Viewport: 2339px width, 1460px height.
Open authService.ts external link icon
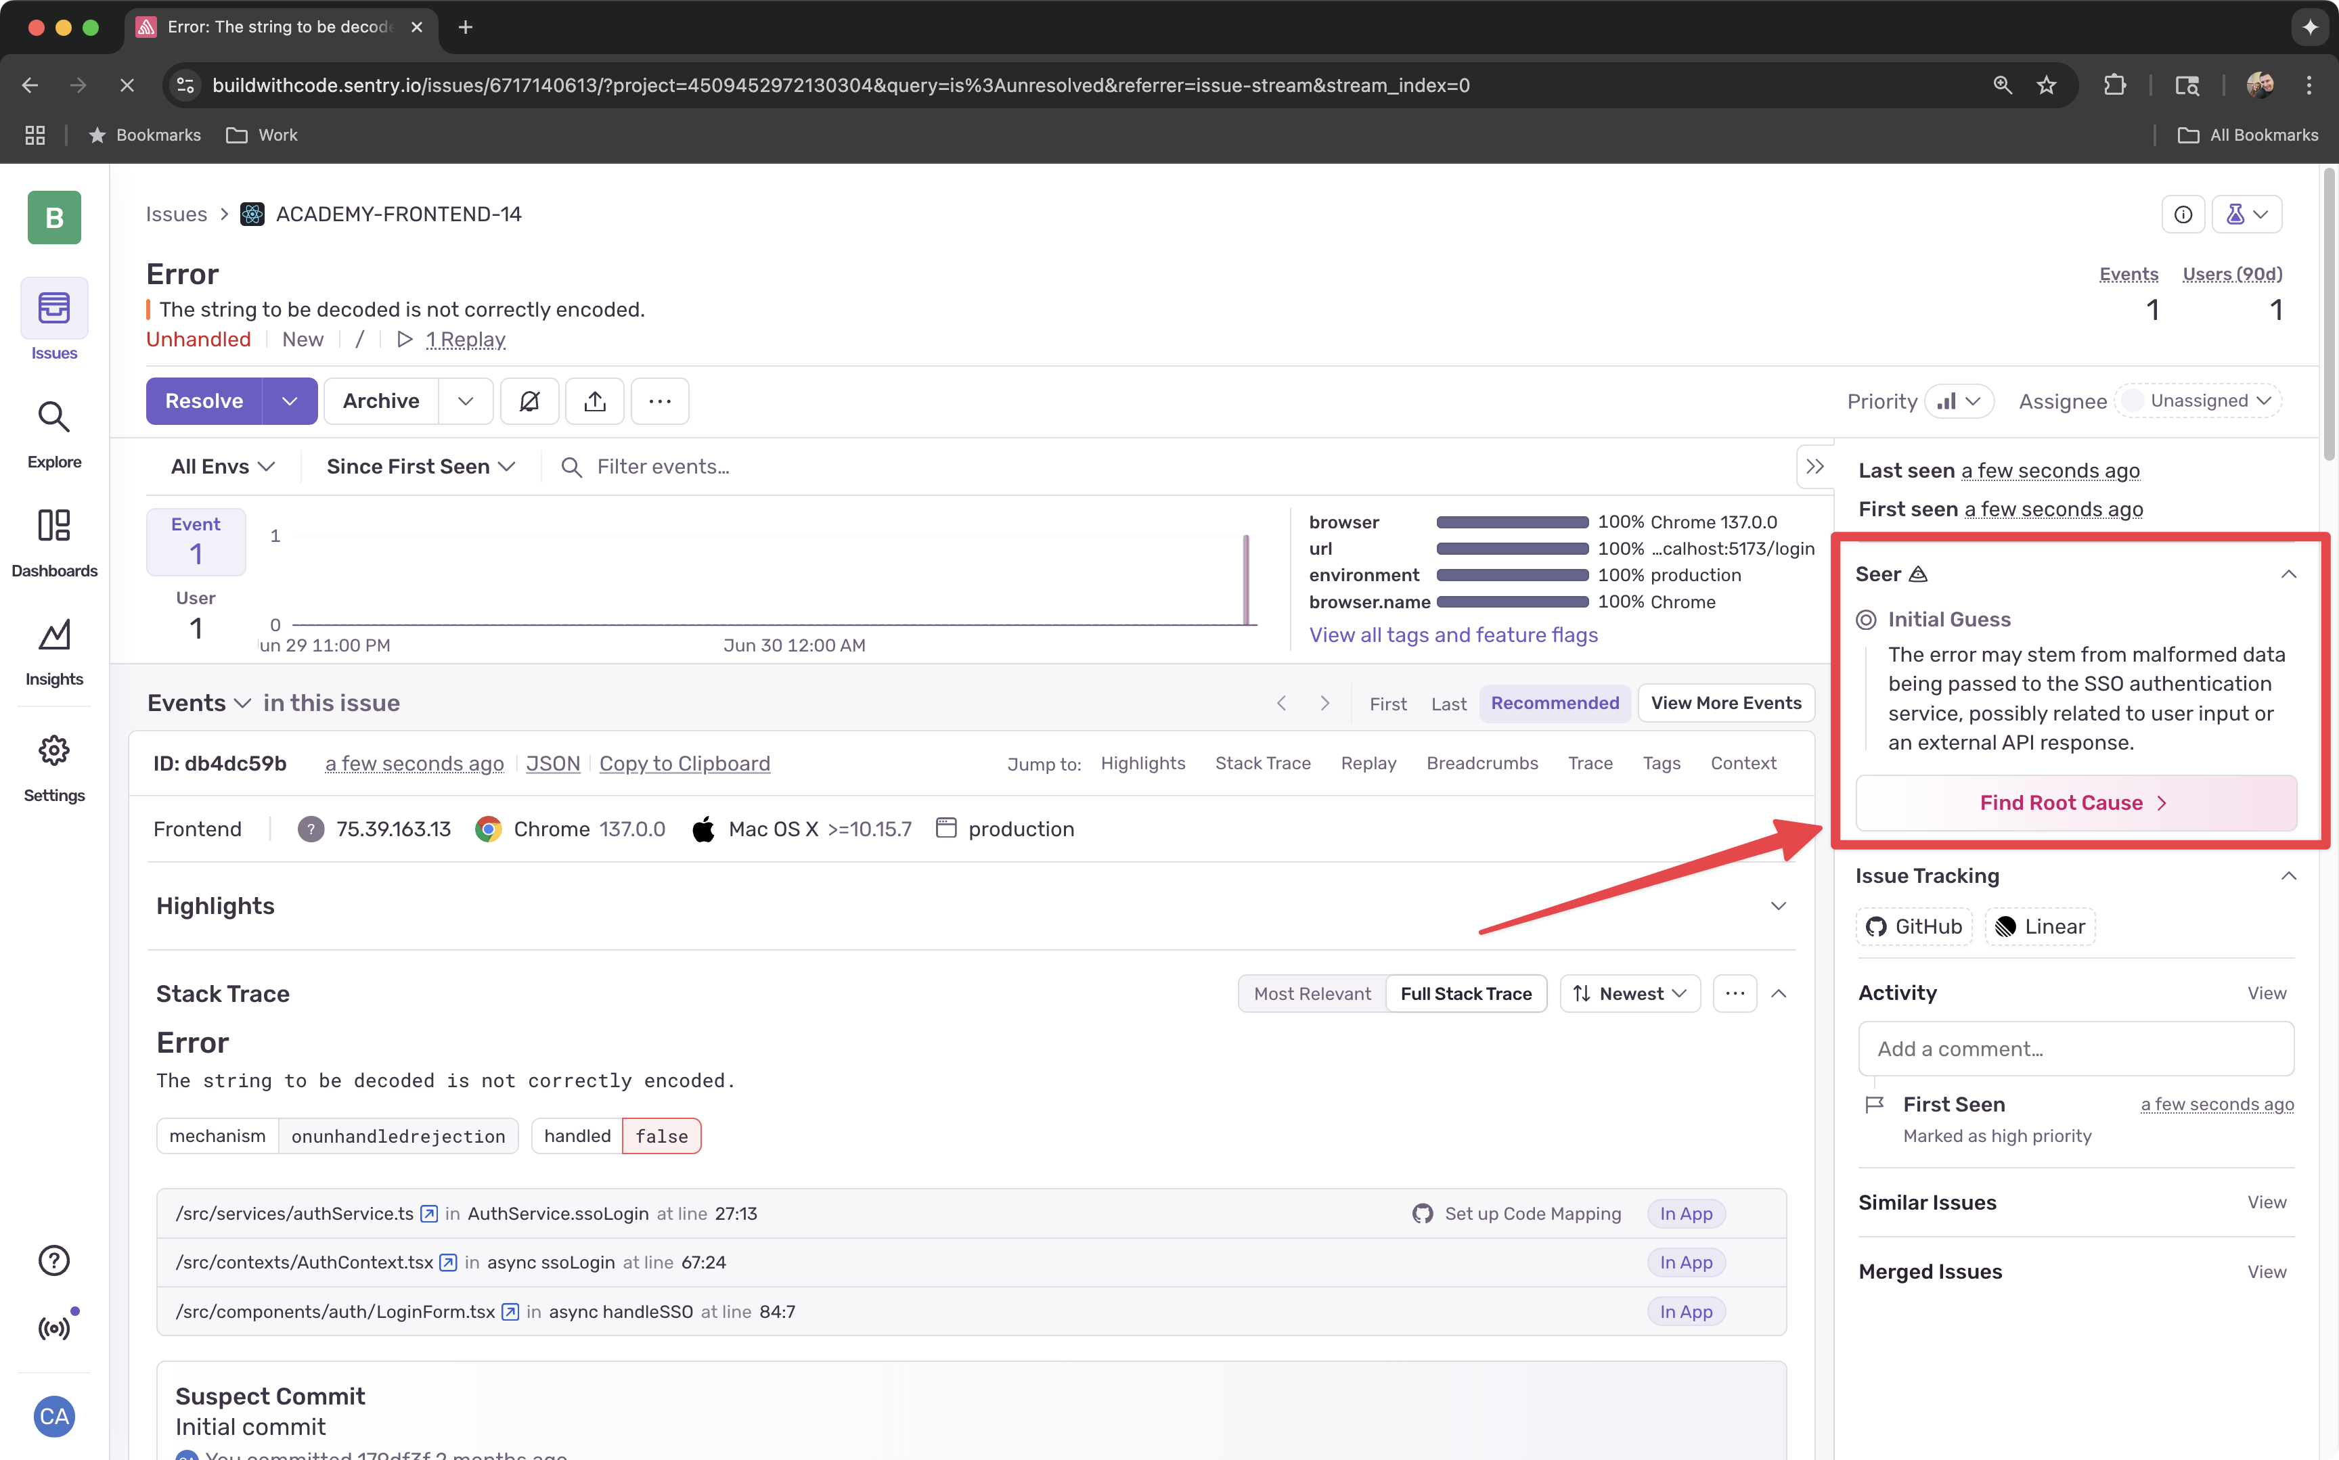(x=429, y=1214)
